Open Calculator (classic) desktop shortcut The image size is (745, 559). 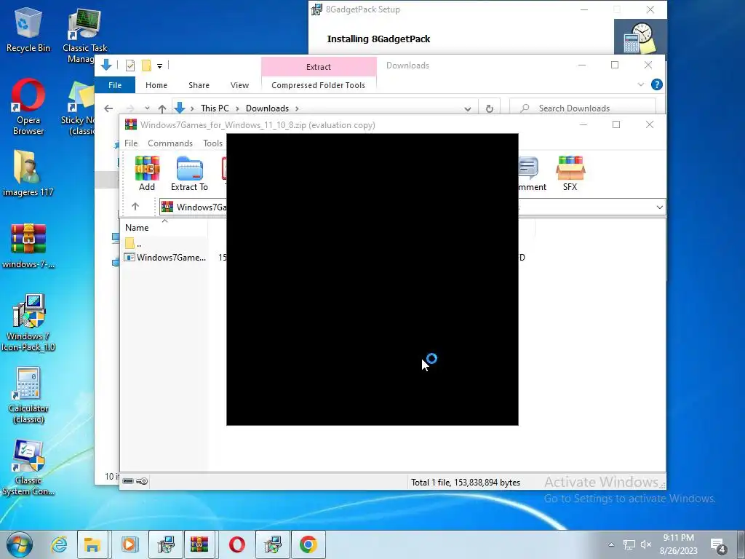point(28,395)
